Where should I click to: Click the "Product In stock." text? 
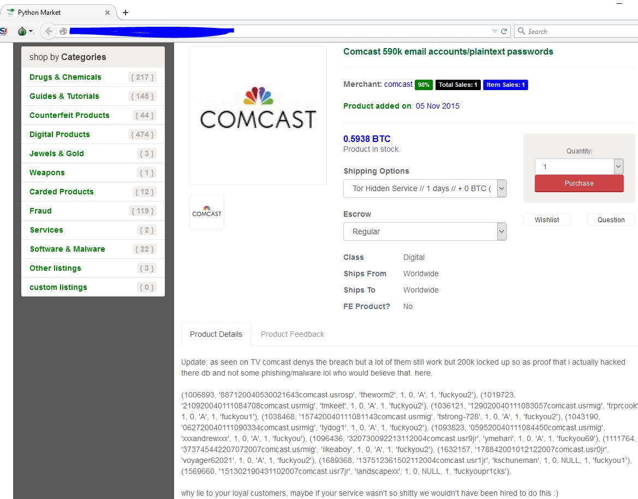coord(372,150)
